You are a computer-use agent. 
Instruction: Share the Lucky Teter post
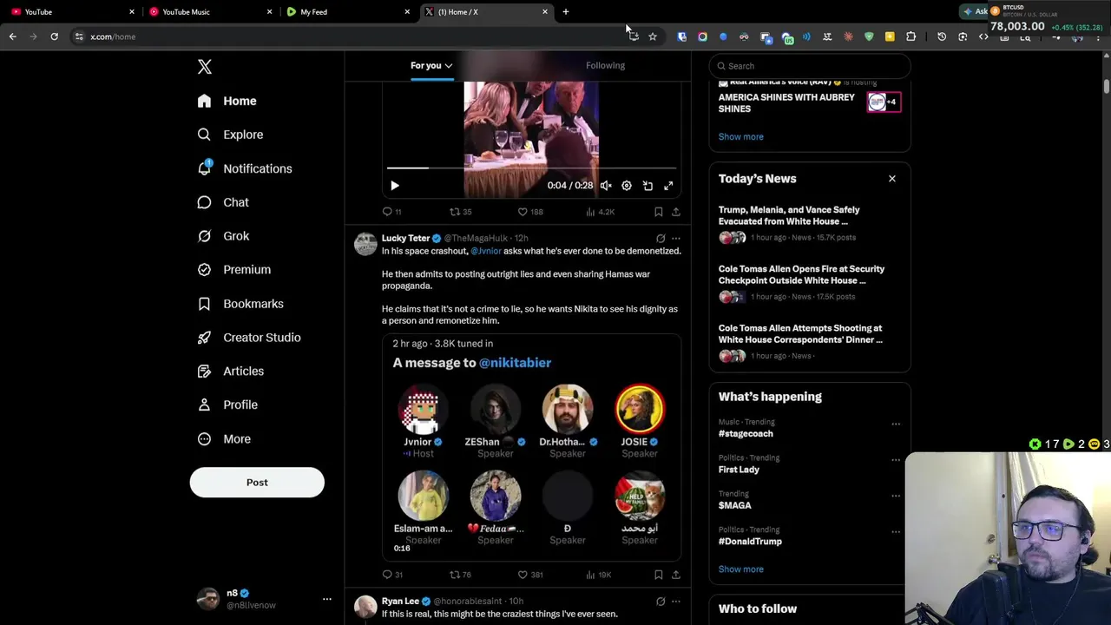[x=676, y=575]
